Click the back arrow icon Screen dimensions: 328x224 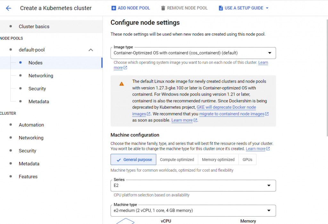(x=9, y=8)
